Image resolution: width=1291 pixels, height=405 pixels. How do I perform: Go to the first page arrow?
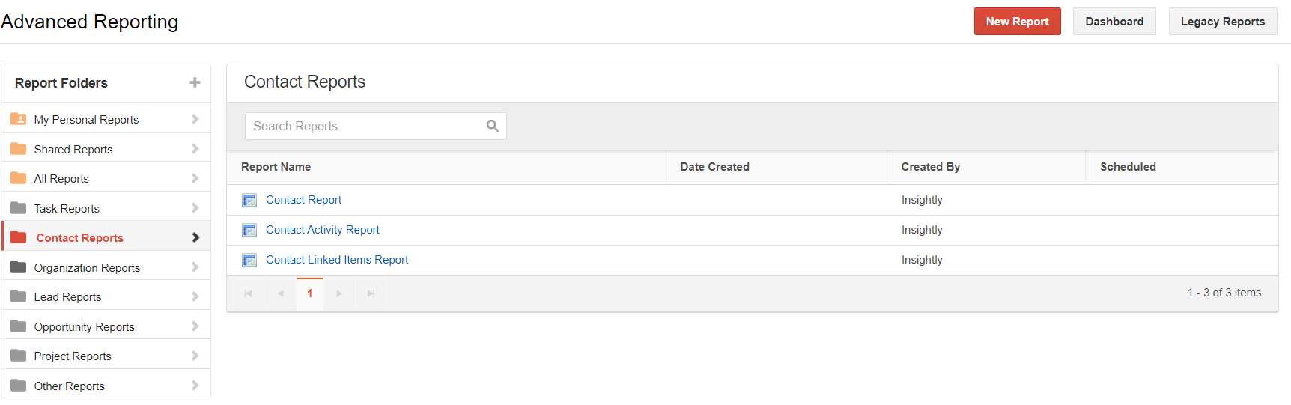pyautogui.click(x=249, y=293)
